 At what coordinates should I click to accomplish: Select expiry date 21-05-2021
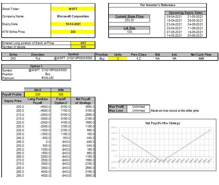(195, 16)
